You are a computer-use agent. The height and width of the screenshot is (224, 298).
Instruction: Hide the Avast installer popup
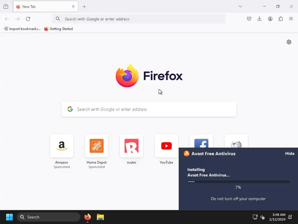290,153
